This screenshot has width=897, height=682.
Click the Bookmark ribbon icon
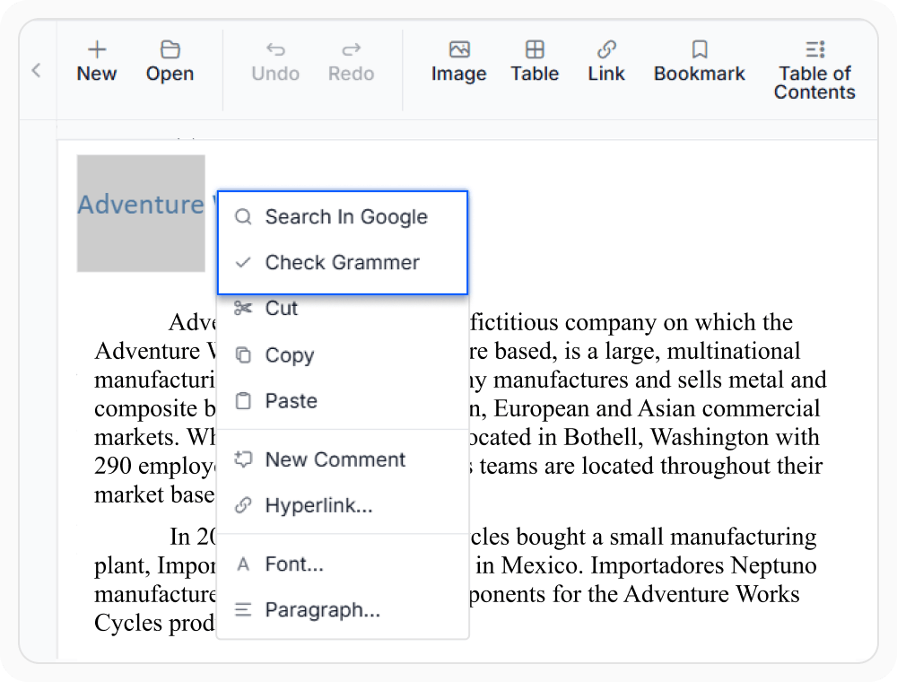700,49
